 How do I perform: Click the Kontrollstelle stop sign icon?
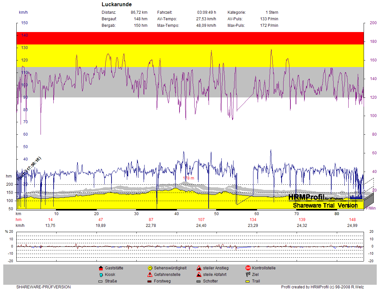[x=248, y=268]
